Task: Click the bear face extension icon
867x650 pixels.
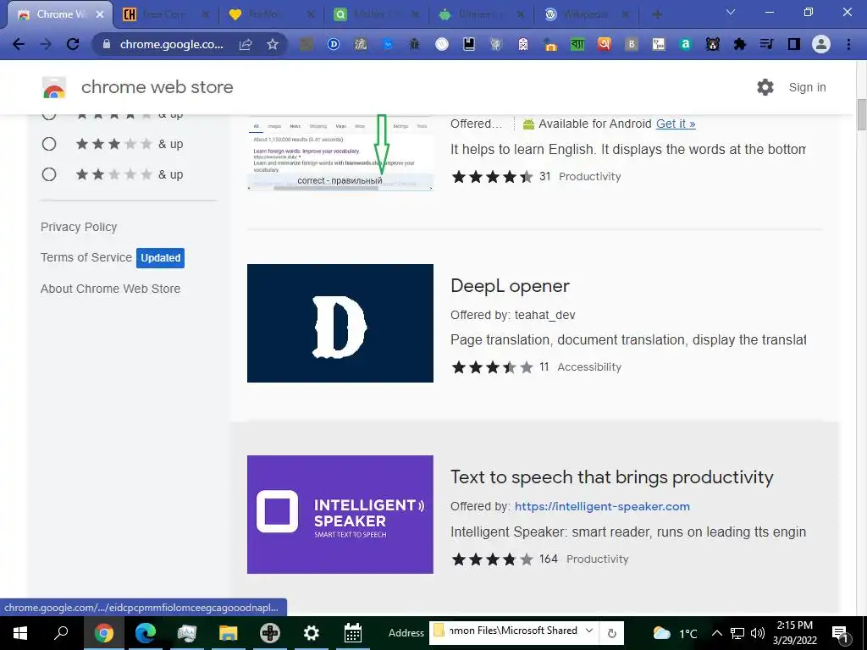Action: pyautogui.click(x=712, y=44)
